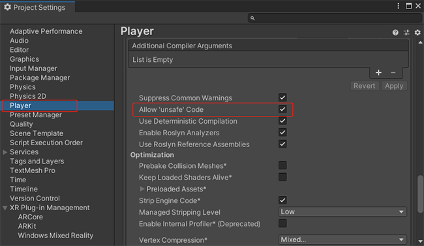Screen dimensions: 424x246
Task: Open the window kebab options menu
Action: click(x=399, y=6)
